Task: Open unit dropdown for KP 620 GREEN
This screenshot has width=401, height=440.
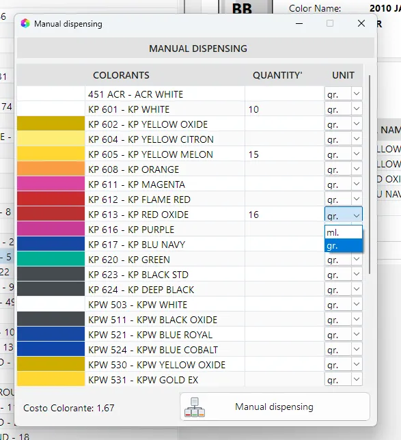Action: tap(357, 260)
